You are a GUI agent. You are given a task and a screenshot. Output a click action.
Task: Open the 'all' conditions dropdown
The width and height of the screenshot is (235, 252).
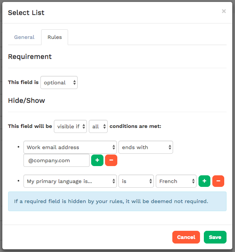(98, 126)
